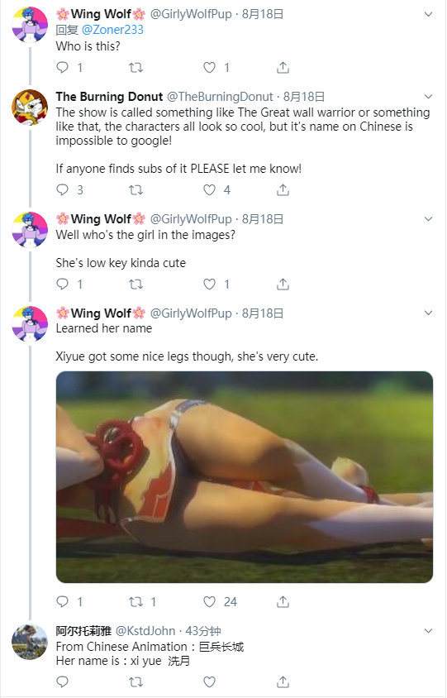Share The Burning Donut's tweet

tap(283, 190)
